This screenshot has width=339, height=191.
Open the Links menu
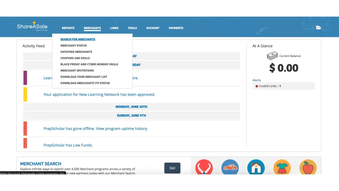(114, 28)
